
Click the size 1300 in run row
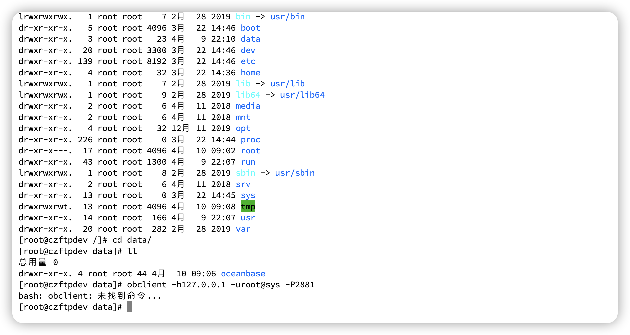click(x=157, y=162)
